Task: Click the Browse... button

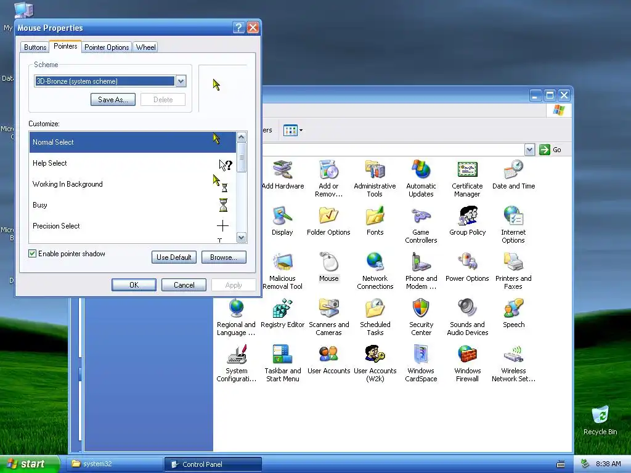Action: pos(224,257)
